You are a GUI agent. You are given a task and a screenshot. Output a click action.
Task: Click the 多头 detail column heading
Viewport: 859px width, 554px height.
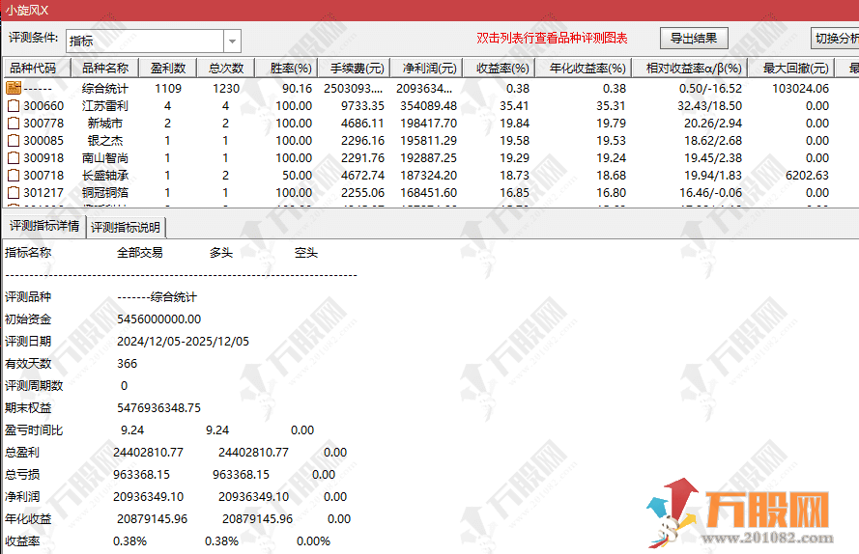pyautogui.click(x=220, y=253)
